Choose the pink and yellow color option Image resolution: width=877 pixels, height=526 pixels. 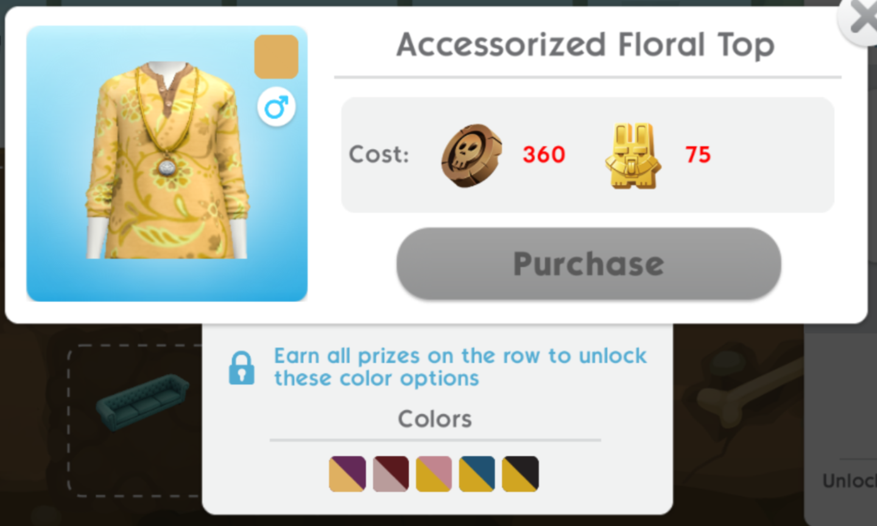[x=434, y=474]
